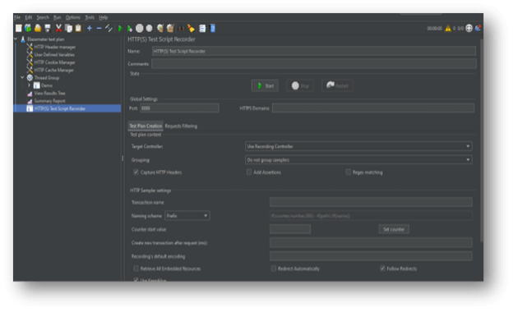Viewport: 513px width, 312px height.
Task: Select HTTP Cache Manager in tree
Action: click(53, 70)
